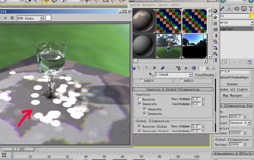This screenshot has height=160, width=254.
Task: Toggle the Show End Result icon
Action: coord(202,68)
